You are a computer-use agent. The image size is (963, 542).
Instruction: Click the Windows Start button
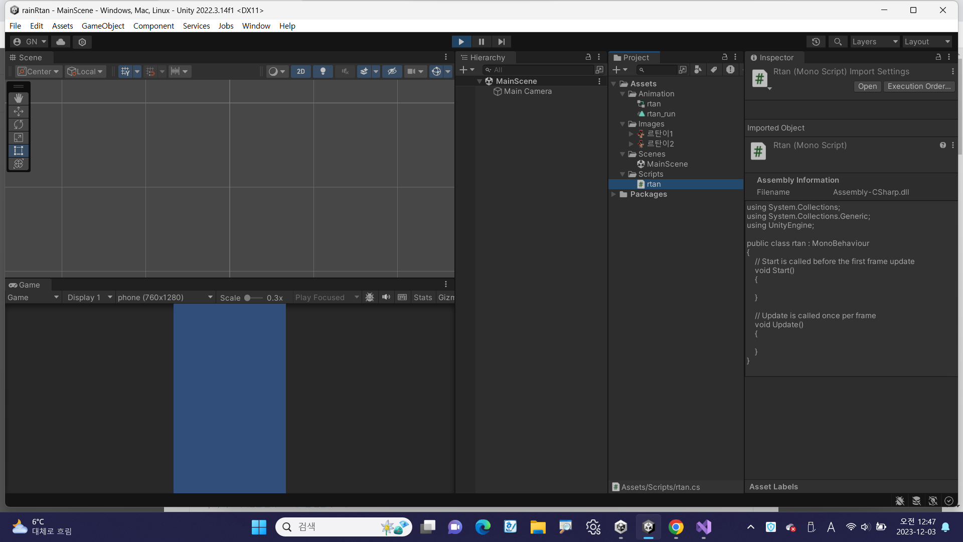click(259, 527)
